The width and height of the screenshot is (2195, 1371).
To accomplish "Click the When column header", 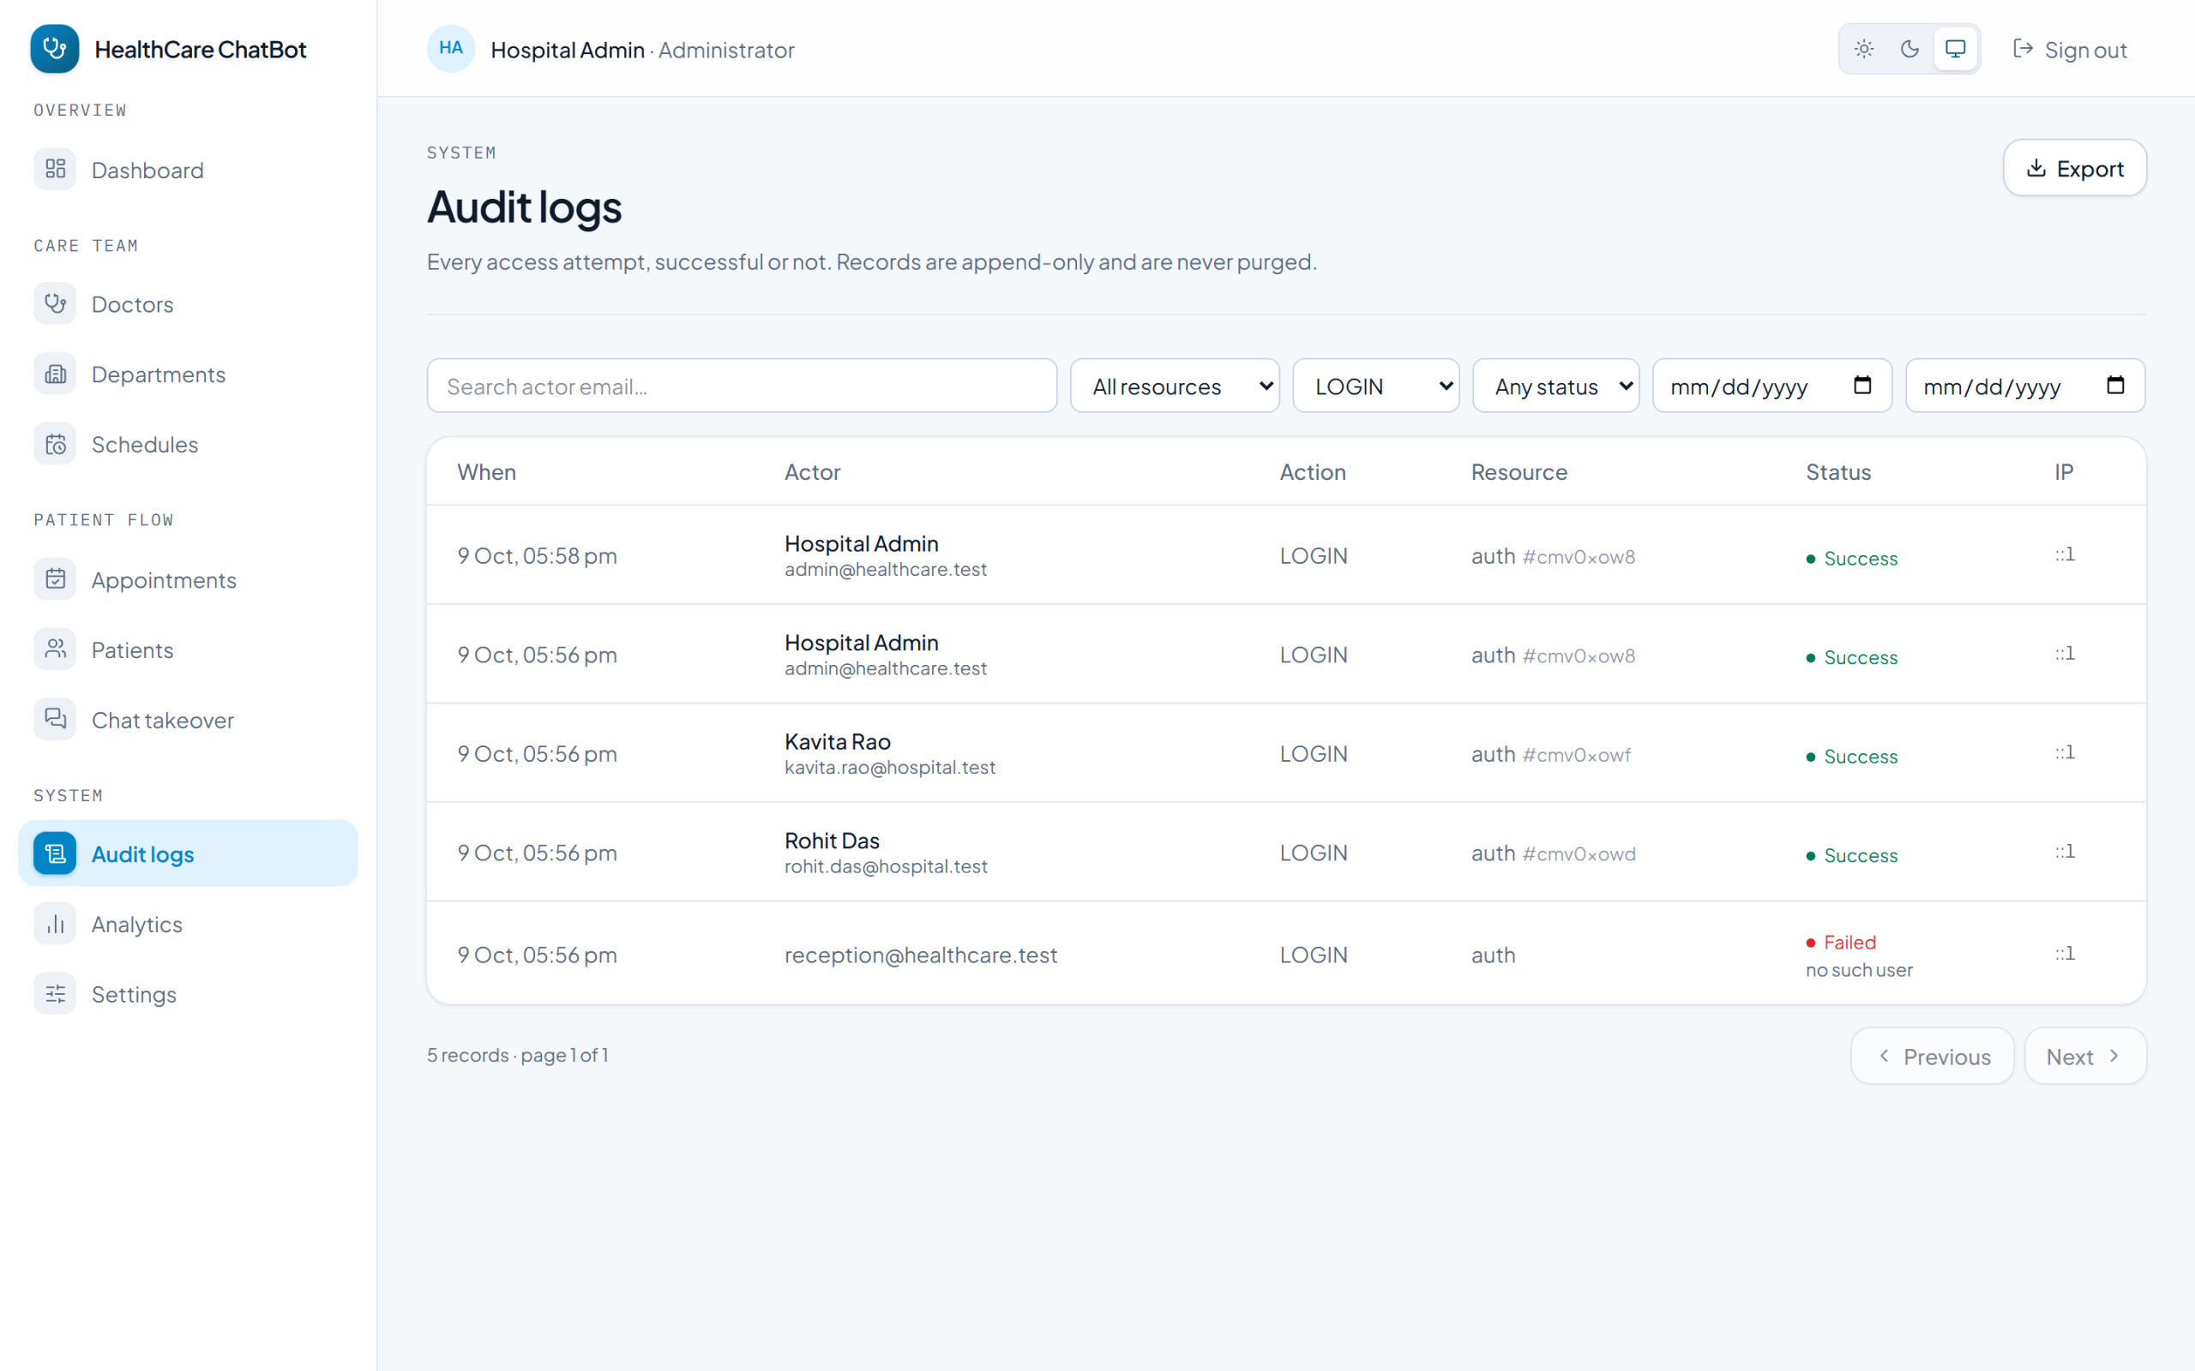I will [x=486, y=471].
